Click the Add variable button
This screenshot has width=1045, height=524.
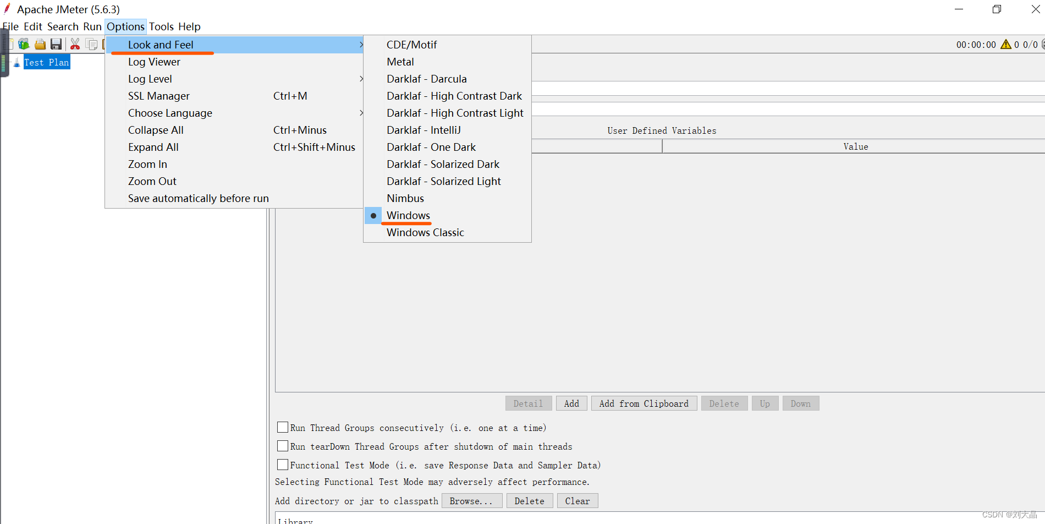tap(571, 403)
